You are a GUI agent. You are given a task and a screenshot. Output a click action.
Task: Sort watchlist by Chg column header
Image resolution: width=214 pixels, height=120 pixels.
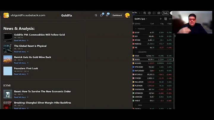[162, 23]
